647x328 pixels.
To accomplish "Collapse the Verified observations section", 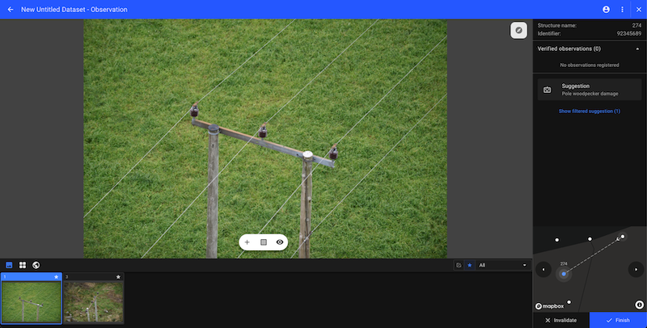I will pyautogui.click(x=636, y=49).
